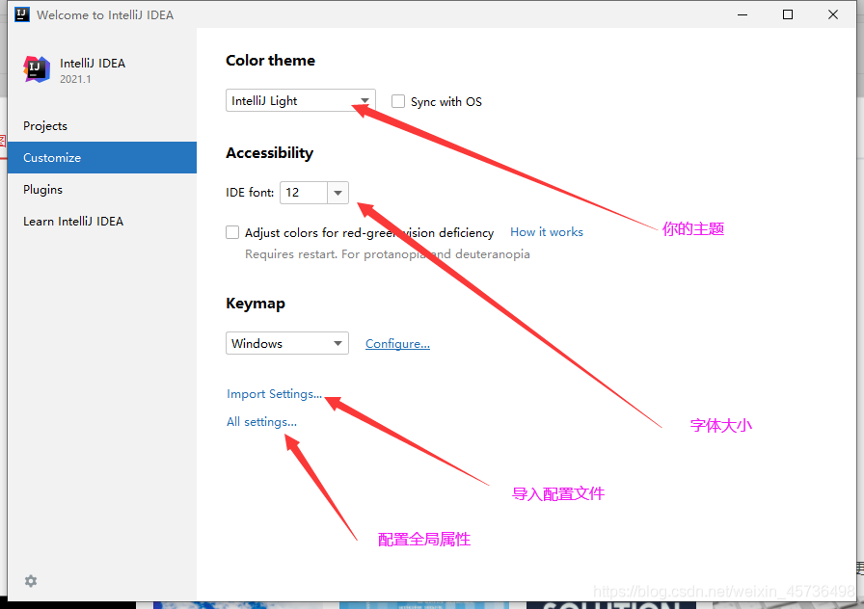Image resolution: width=864 pixels, height=609 pixels.
Task: Click the Keymap heading
Action: coord(256,304)
